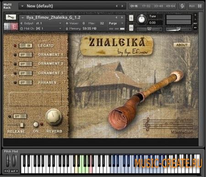Click the Midi Ch icon
This screenshot has height=177, width=206.
click(x=22, y=28)
